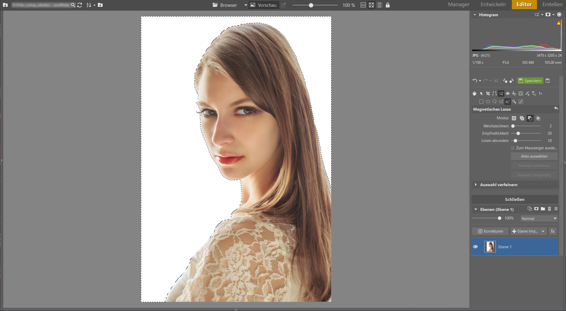This screenshot has height=311, width=566.
Task: Select the Polygon Lasso tool
Action: point(501,102)
